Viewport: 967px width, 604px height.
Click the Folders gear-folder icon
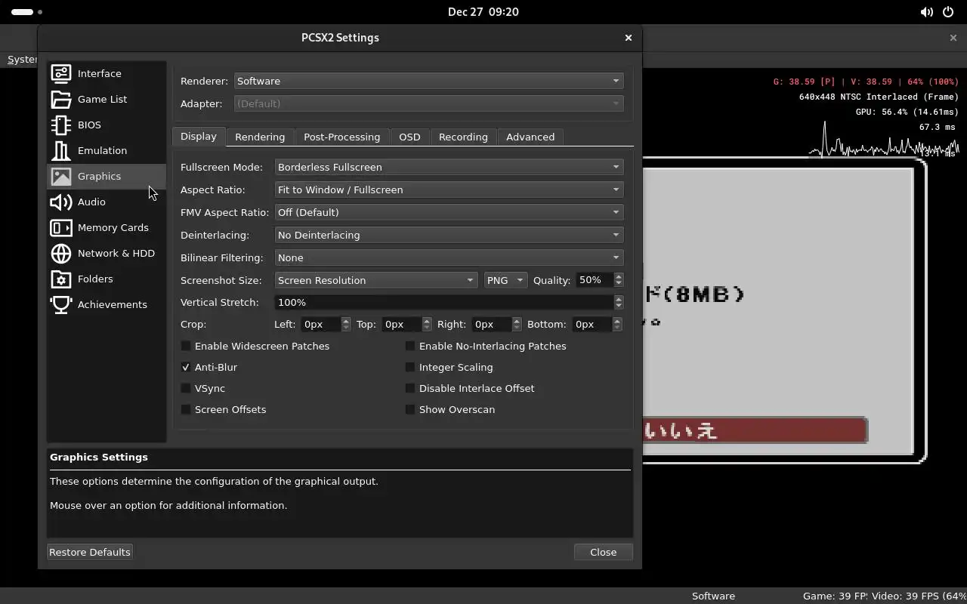[x=61, y=279]
